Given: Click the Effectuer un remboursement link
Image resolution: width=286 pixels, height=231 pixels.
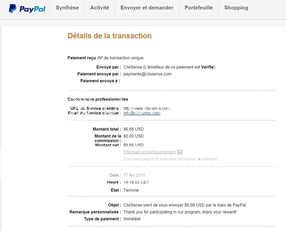Looking at the screenshot, I should (x=150, y=152).
